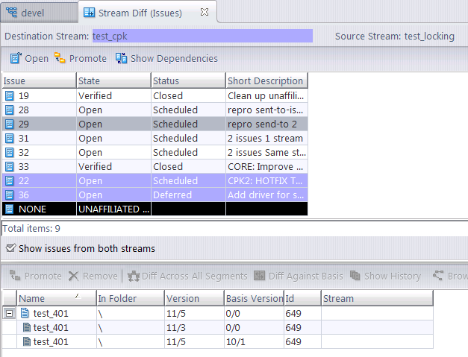Toggle Show issues from both streams
Screen dimensions: 468x357
10,248
